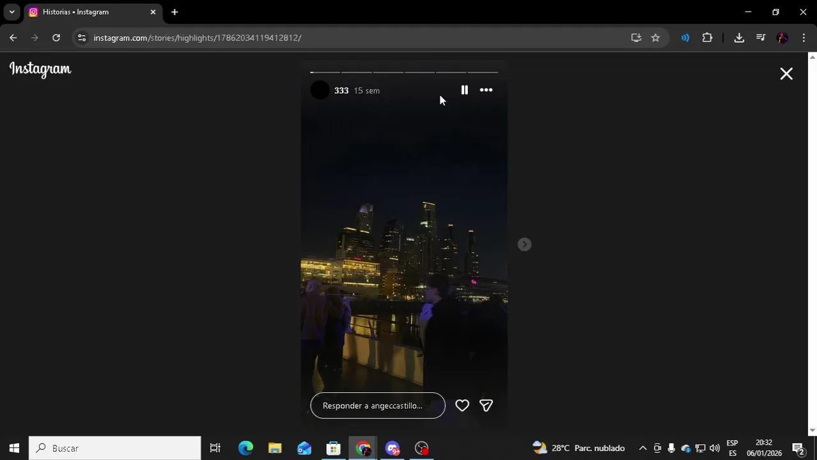Viewport: 817px width, 460px height.
Task: Open volume control in system tray
Action: click(715, 448)
